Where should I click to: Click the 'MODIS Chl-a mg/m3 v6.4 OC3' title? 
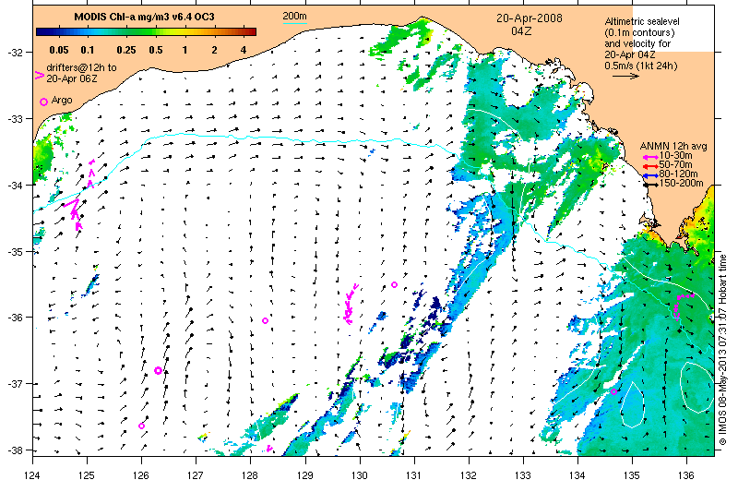click(x=145, y=17)
